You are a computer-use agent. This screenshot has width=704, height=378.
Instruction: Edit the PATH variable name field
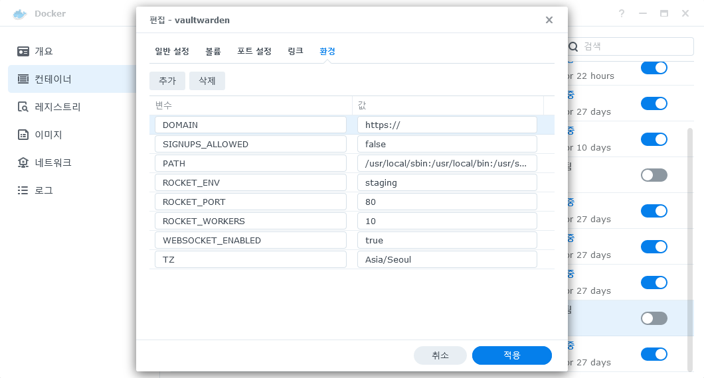point(250,163)
